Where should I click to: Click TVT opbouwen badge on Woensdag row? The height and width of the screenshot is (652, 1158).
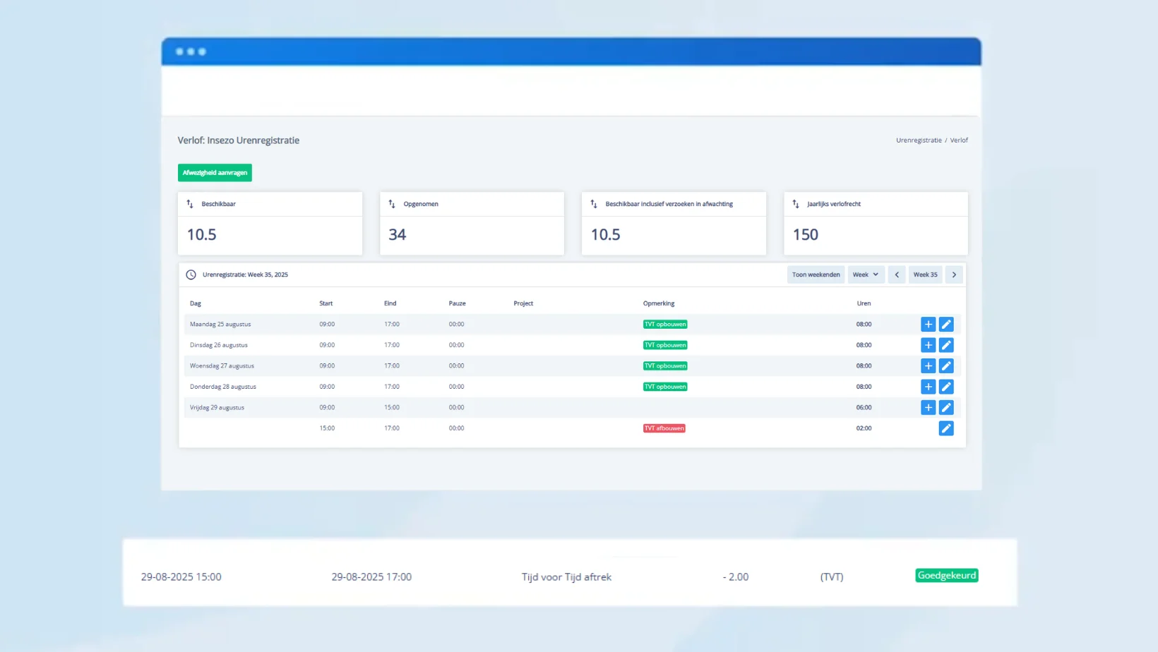(x=665, y=366)
